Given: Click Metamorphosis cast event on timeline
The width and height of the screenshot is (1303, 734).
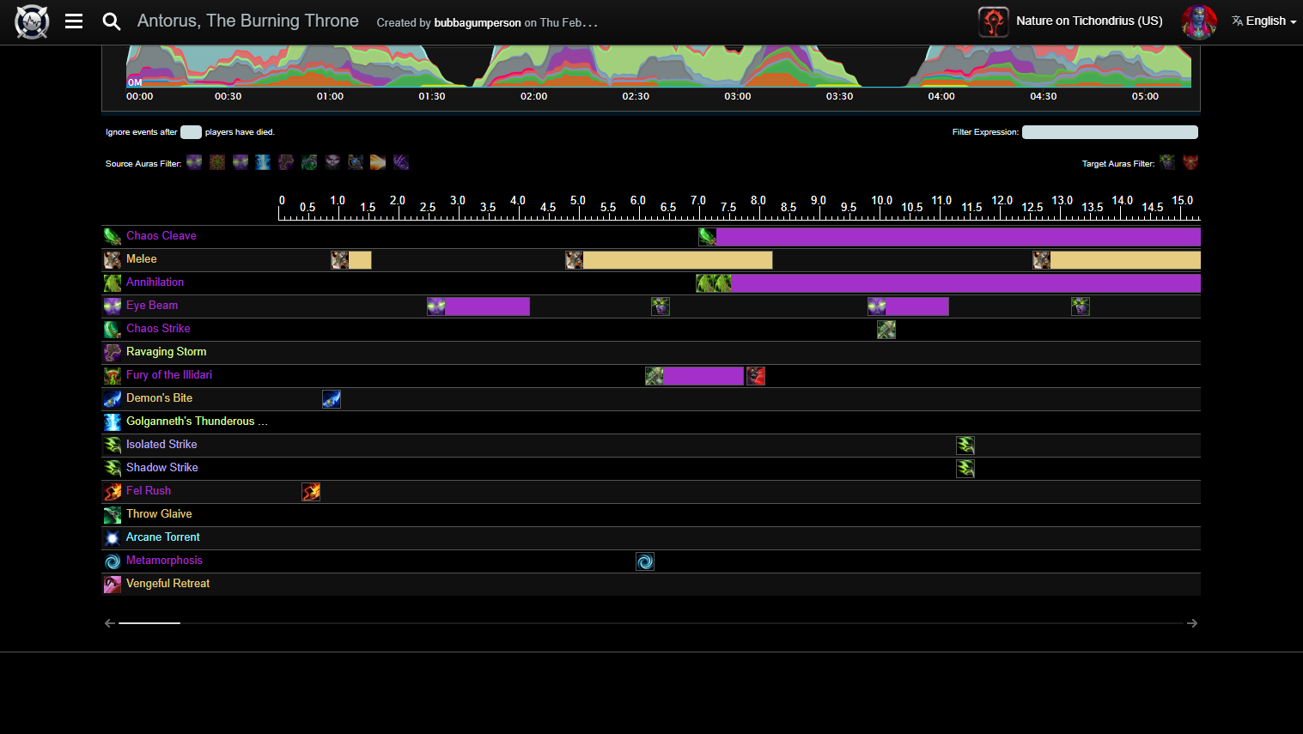Looking at the screenshot, I should [645, 561].
